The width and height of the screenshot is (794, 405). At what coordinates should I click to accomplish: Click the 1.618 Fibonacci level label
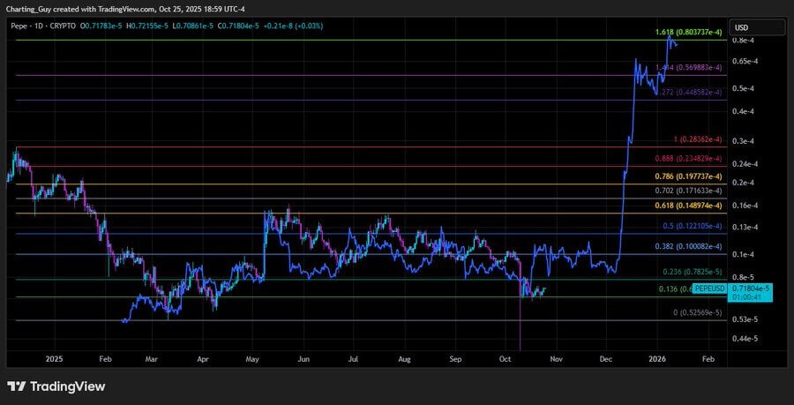click(x=688, y=33)
